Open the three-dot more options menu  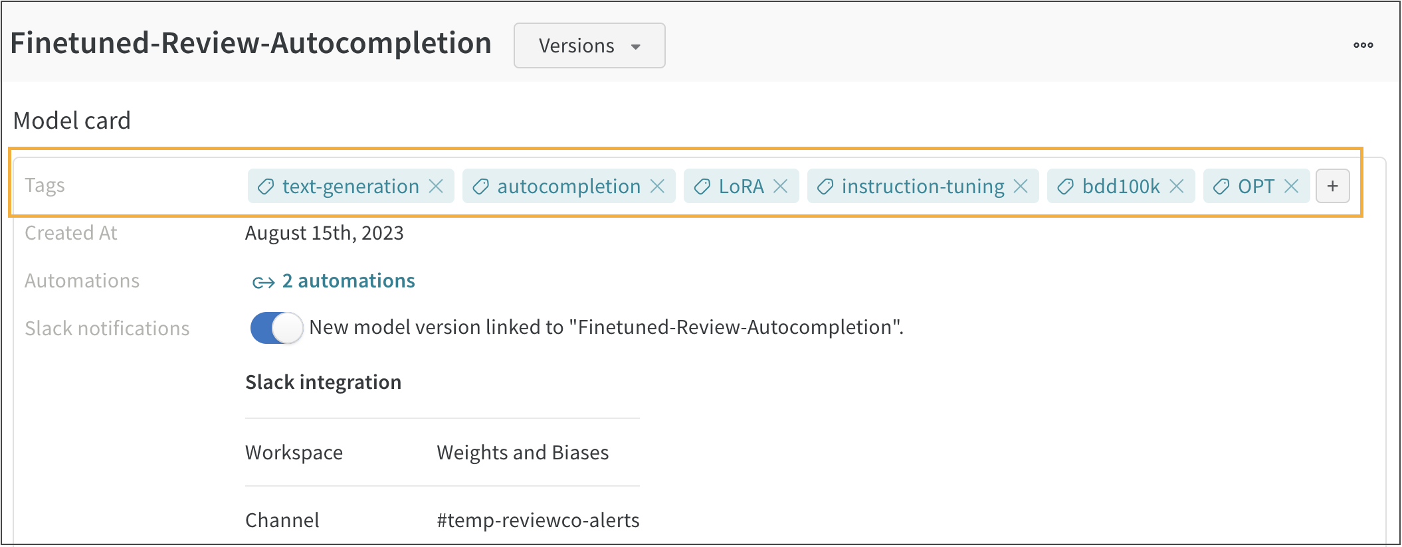pyautogui.click(x=1363, y=45)
